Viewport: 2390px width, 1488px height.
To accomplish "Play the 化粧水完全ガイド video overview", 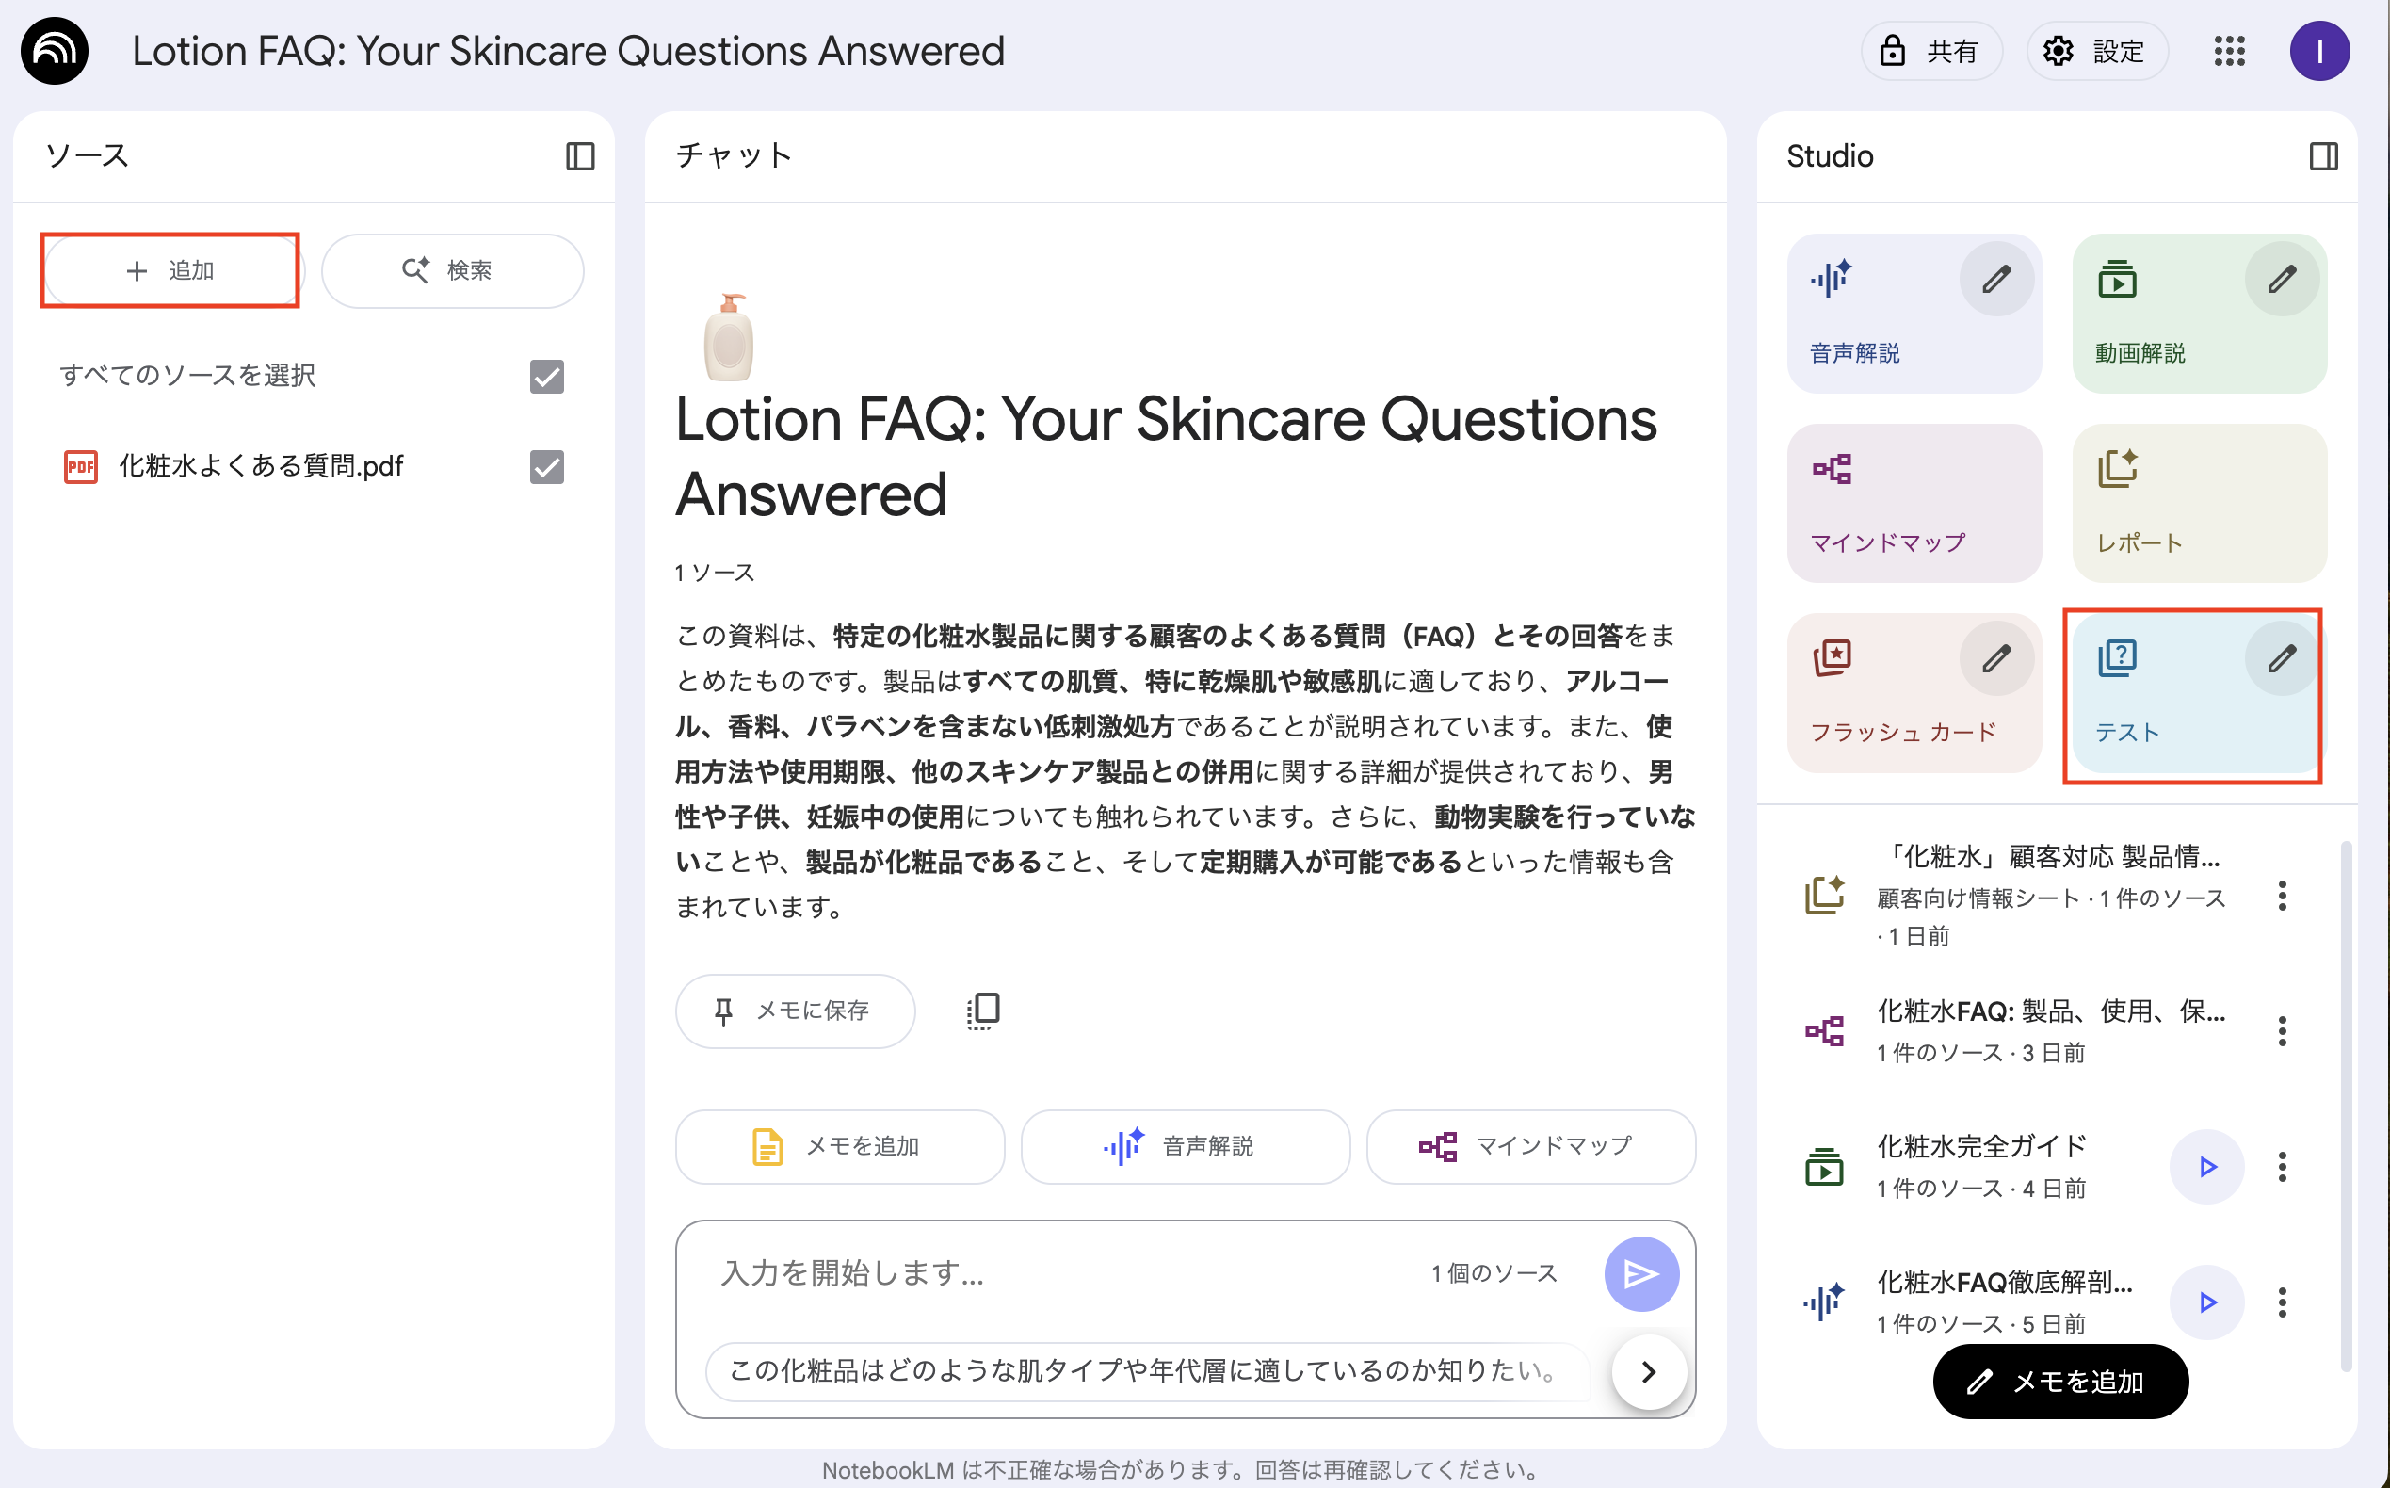I will coord(2206,1167).
